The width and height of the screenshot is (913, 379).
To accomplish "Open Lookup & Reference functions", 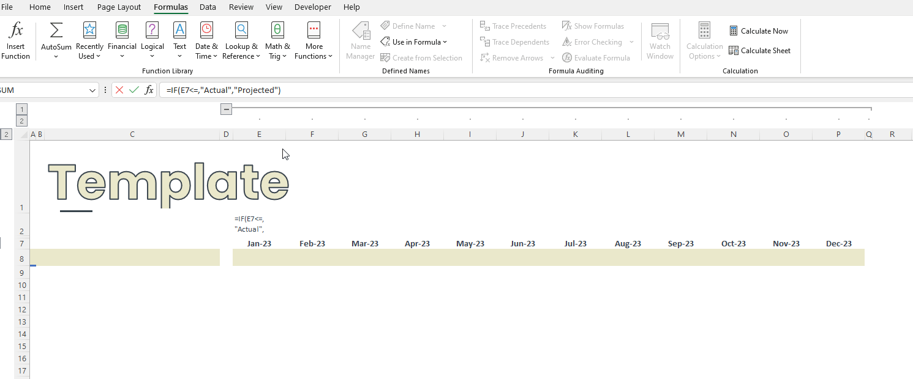I will [241, 40].
